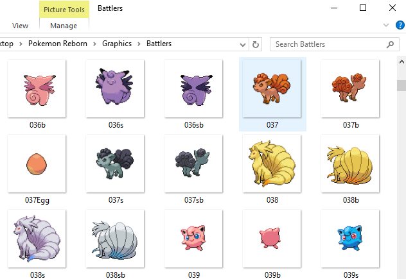Select the 037Egg orange egg thumbnail
406x279 pixels.
coord(37,164)
